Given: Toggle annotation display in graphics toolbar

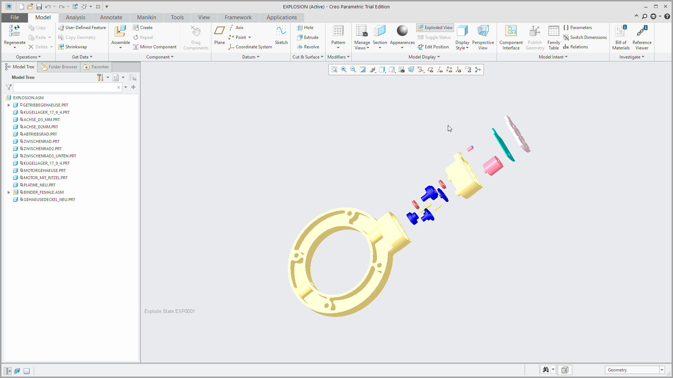Looking at the screenshot, I should (x=468, y=70).
